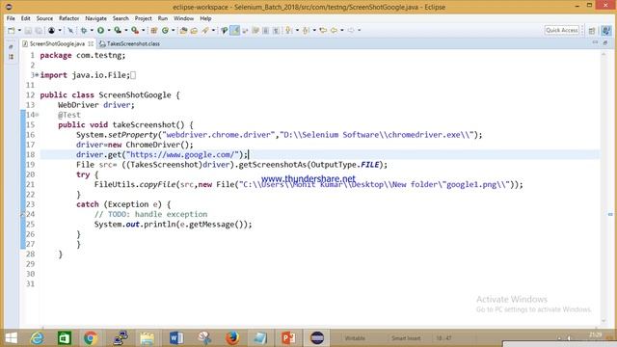Click the New Java Package icon
617x347 pixels.
click(154, 30)
